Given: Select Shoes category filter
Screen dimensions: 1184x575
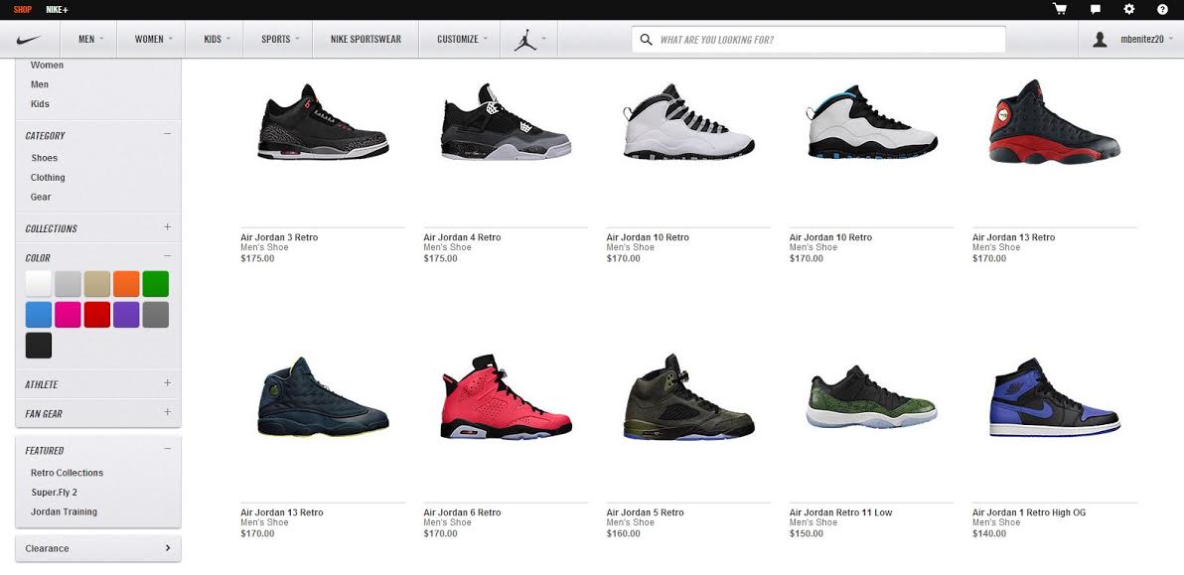Looking at the screenshot, I should click(x=45, y=159).
